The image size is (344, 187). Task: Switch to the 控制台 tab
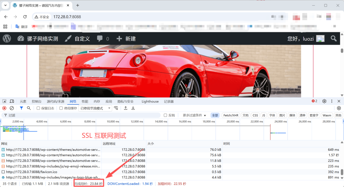pyautogui.click(x=37, y=101)
